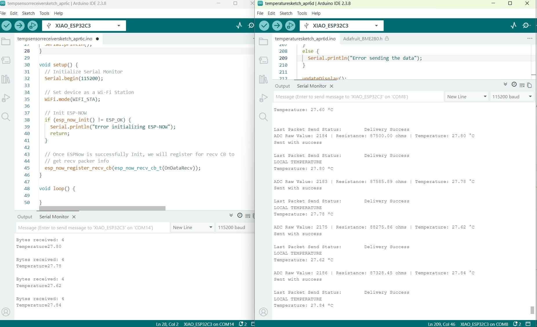537x327 pixels.
Task: Switch to Output tab in left window
Action: click(x=25, y=217)
